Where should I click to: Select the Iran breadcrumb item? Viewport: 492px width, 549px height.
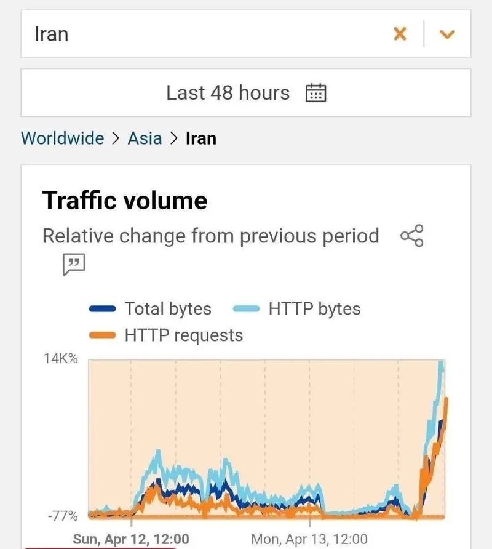(x=201, y=138)
